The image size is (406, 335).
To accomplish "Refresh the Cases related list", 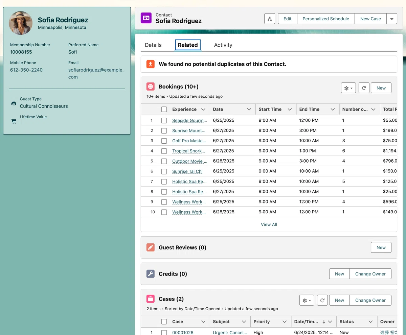I will pyautogui.click(x=322, y=300).
